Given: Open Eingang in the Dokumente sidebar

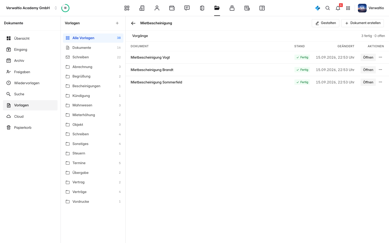Looking at the screenshot, I should (x=30, y=50).
